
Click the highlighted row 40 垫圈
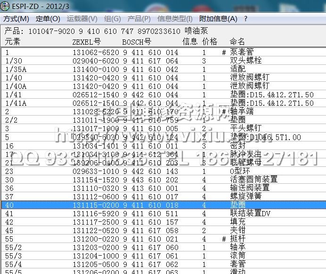click(x=237, y=205)
